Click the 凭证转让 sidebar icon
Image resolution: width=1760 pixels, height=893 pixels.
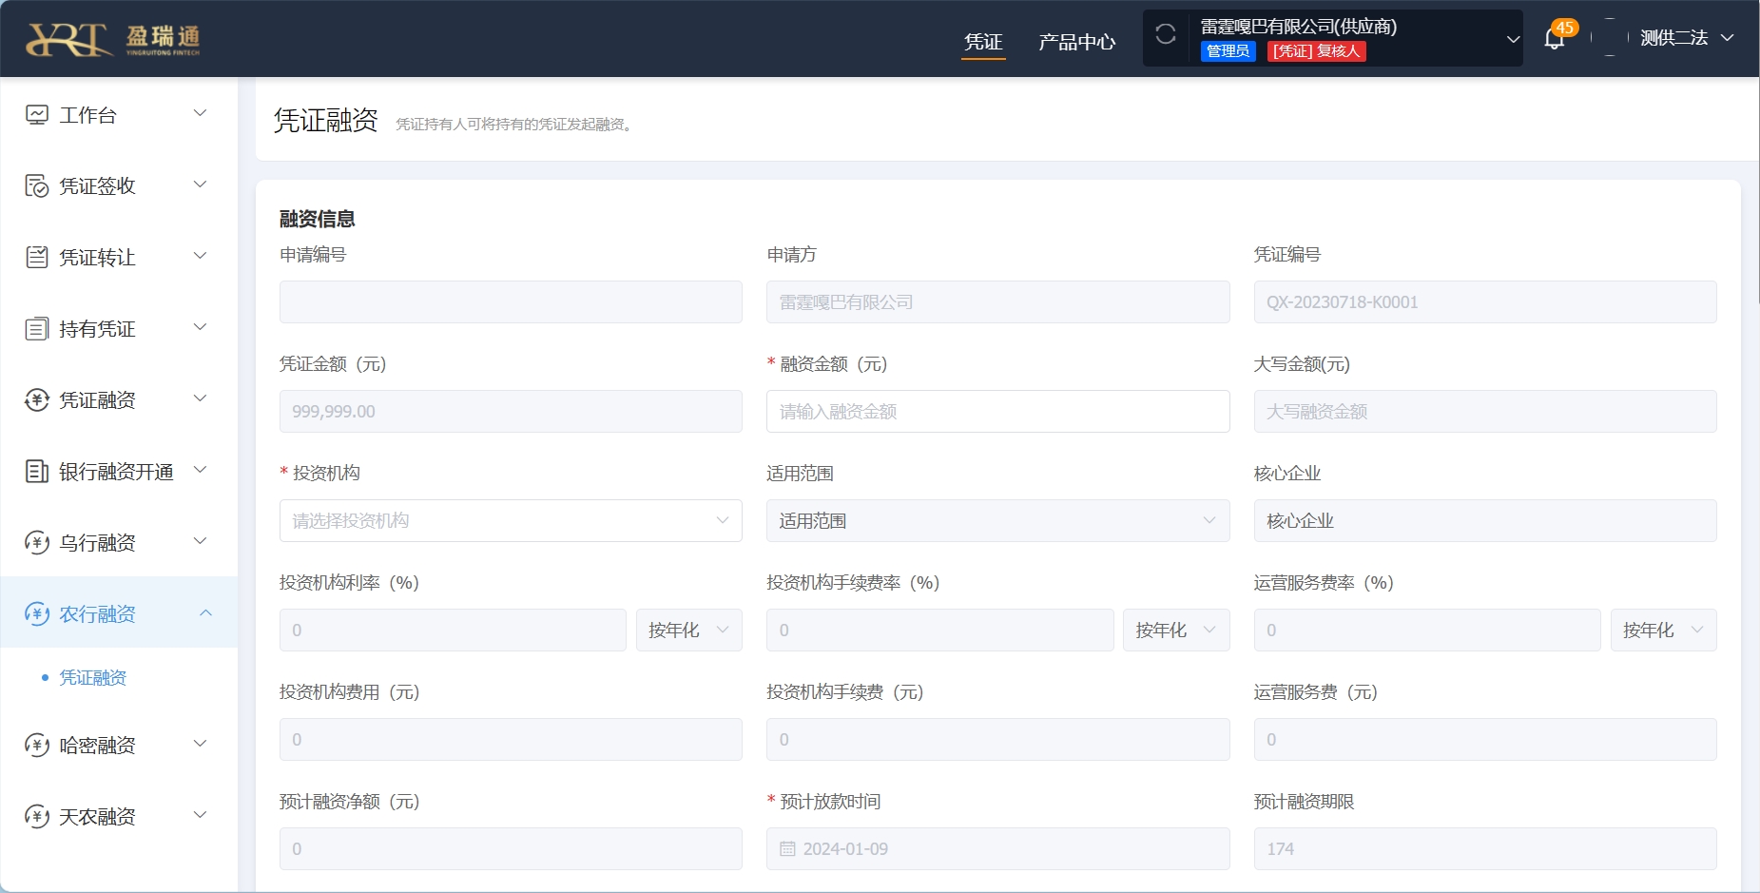tap(36, 258)
